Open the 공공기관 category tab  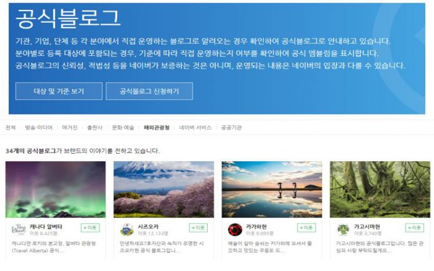click(x=231, y=128)
